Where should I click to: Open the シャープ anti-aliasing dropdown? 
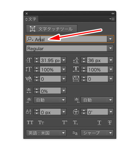[x=110, y=133]
